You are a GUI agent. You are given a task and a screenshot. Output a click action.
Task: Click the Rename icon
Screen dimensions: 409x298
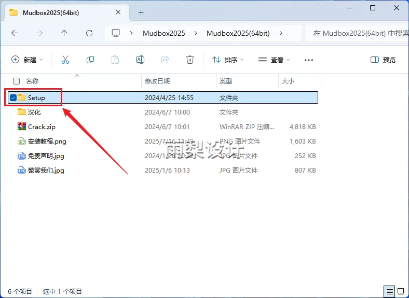click(x=140, y=60)
